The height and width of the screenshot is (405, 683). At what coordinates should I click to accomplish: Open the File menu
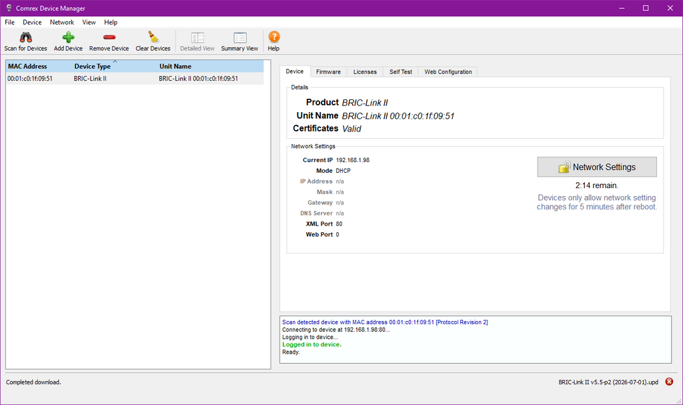click(9, 22)
